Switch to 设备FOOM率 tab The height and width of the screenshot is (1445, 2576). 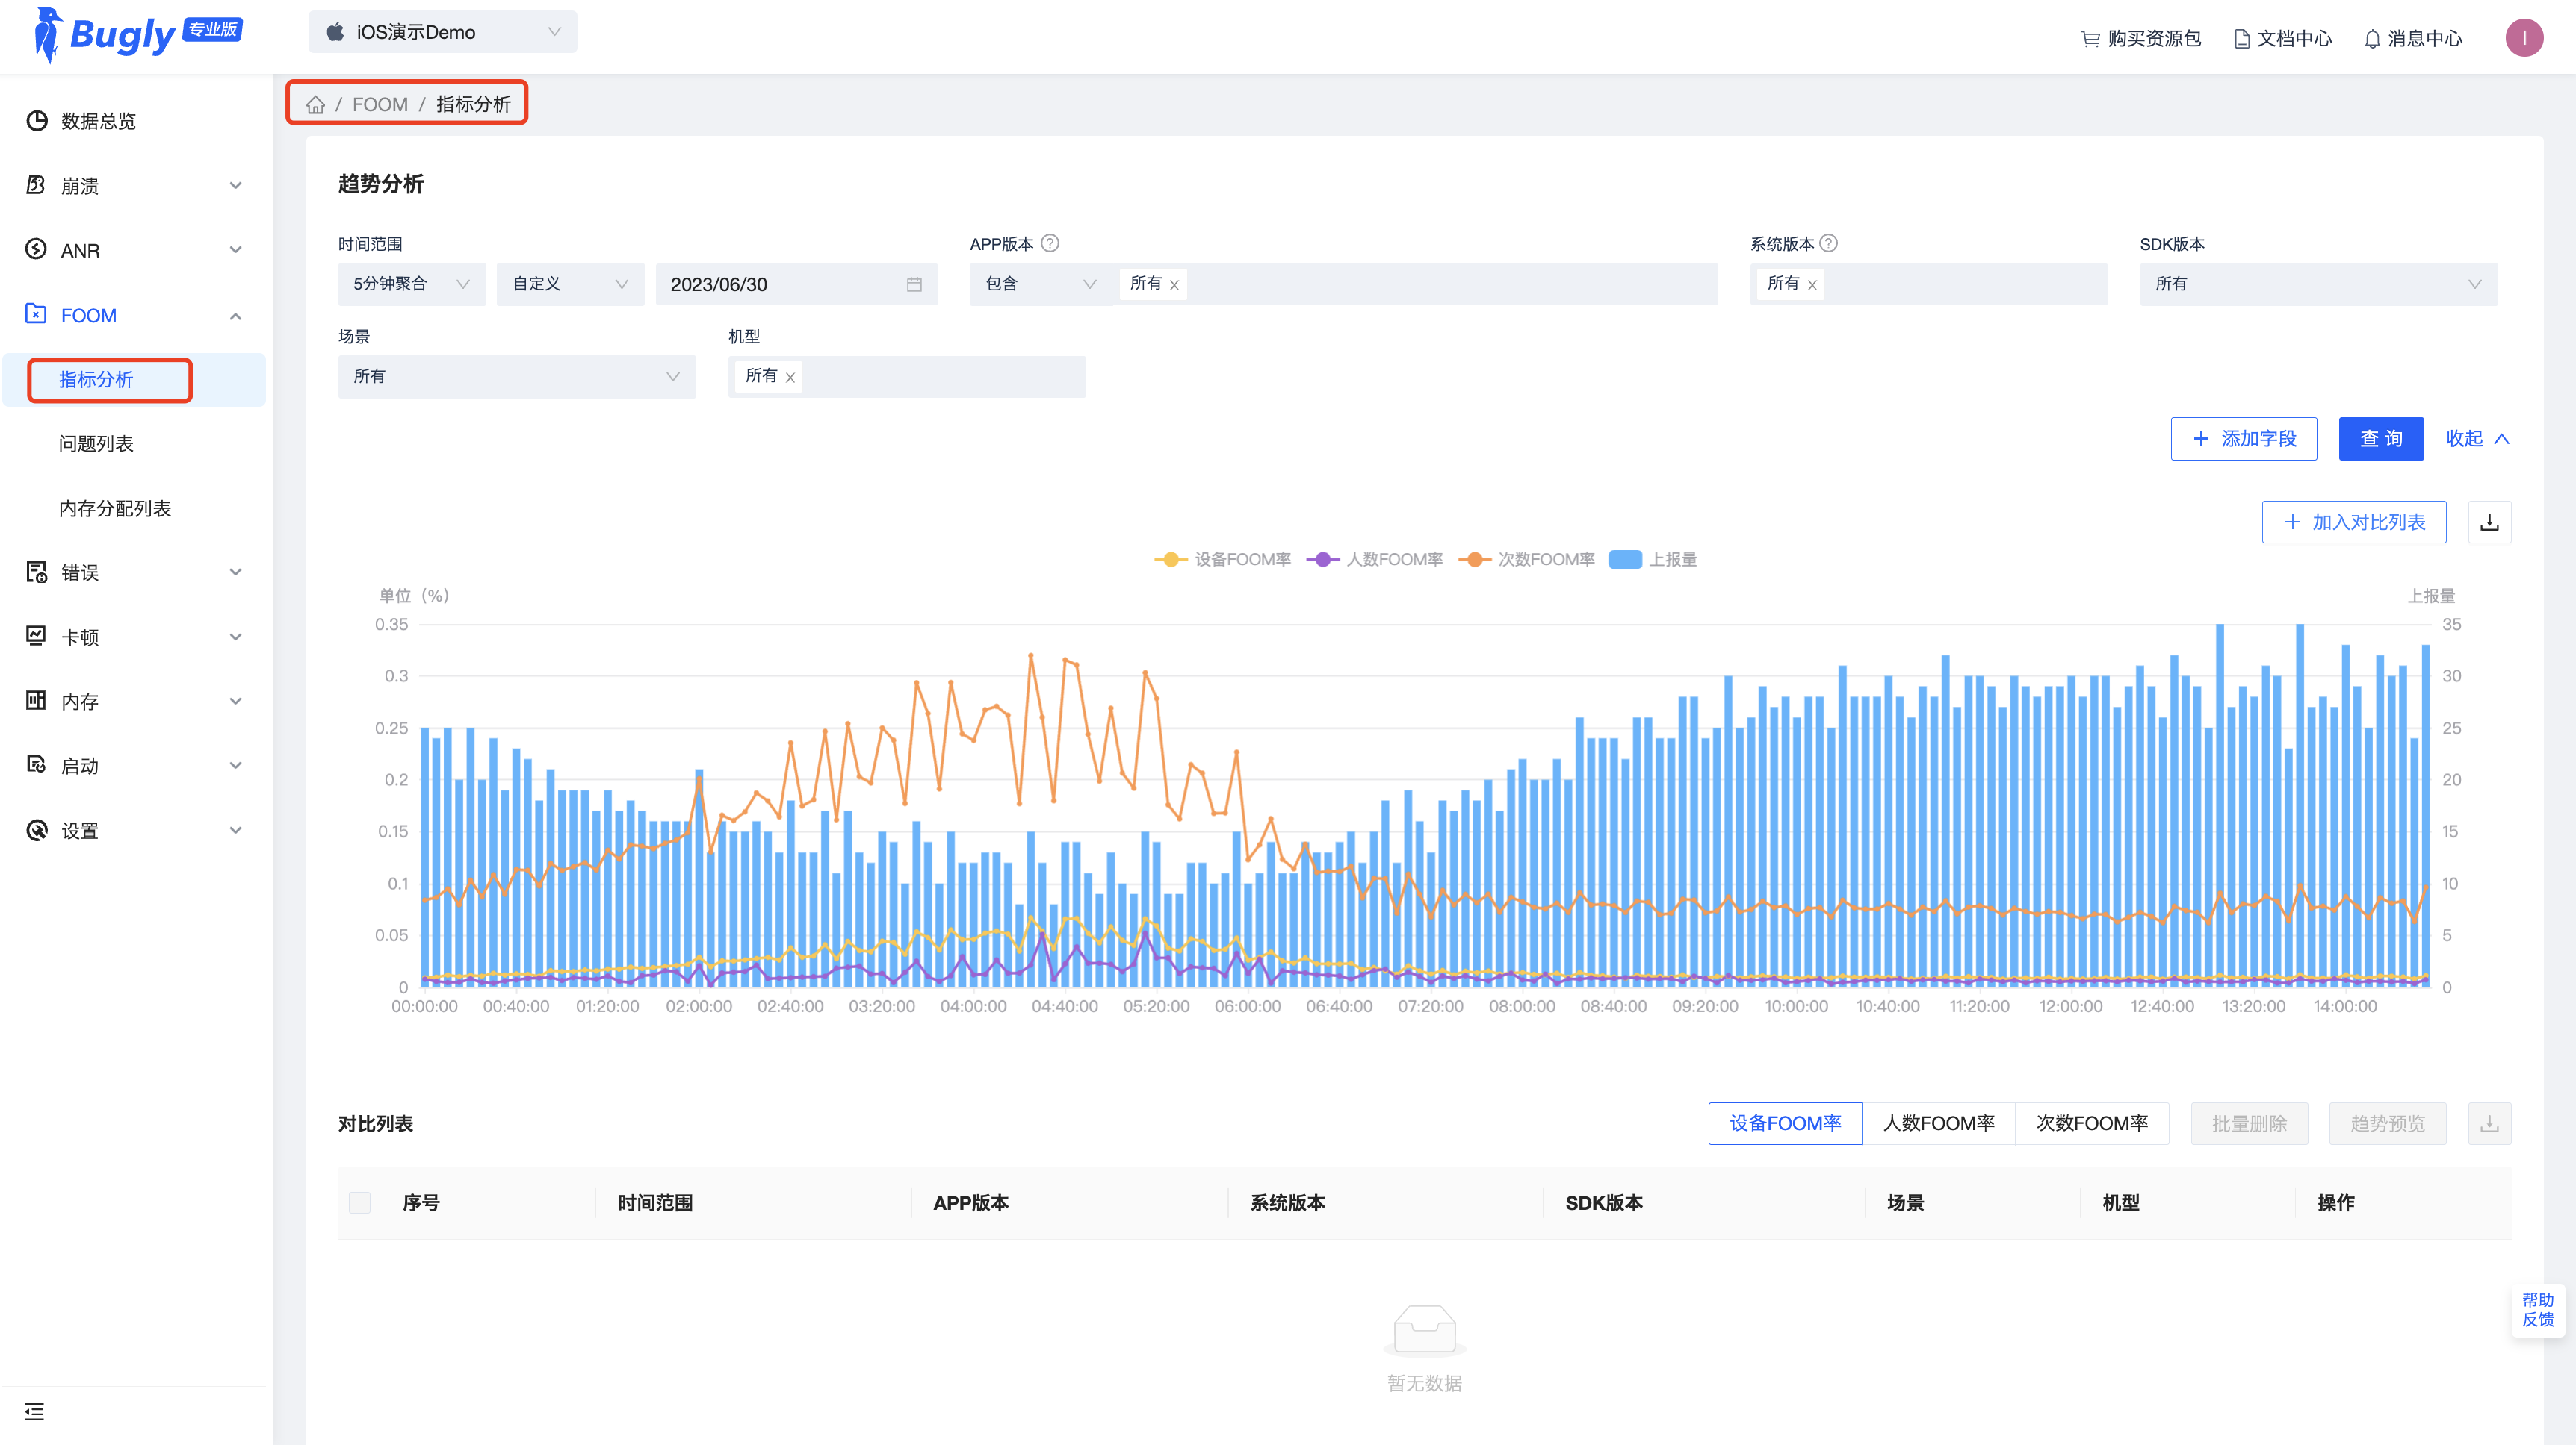click(x=1785, y=1123)
